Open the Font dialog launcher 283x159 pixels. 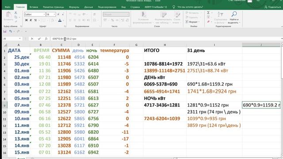tap(65, 26)
